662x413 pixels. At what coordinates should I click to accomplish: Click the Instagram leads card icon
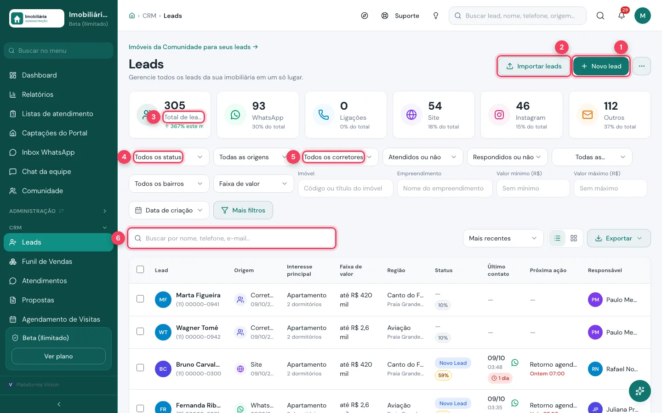tap(499, 115)
